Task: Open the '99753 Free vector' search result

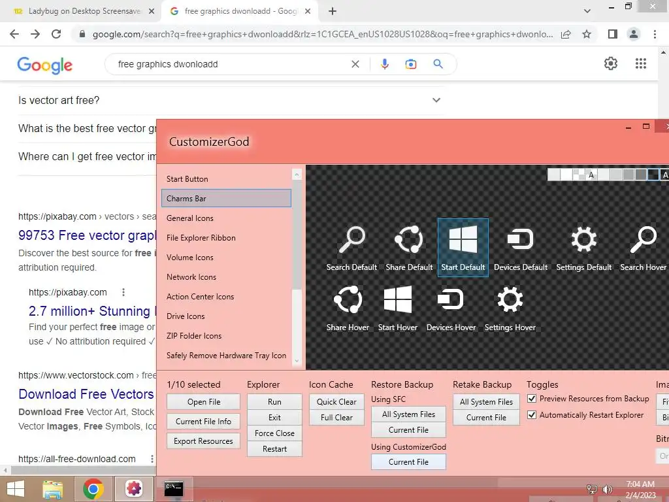Action: [x=88, y=235]
